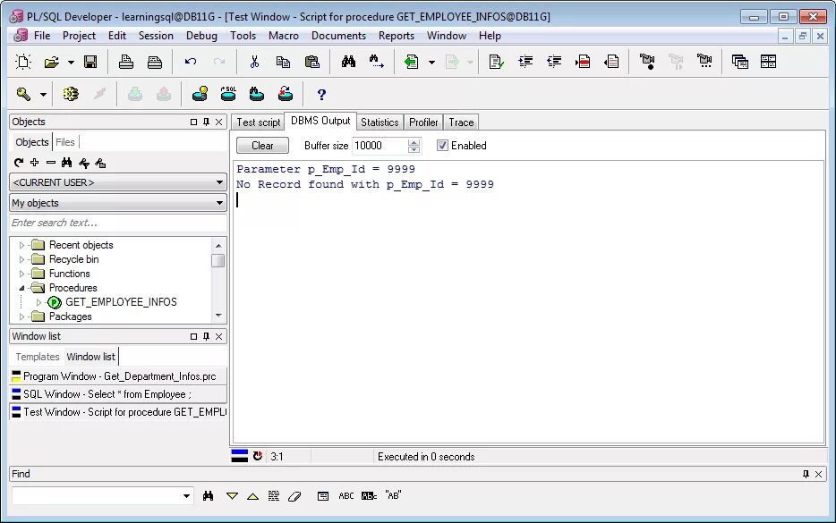Image resolution: width=836 pixels, height=523 pixels.
Task: Open the My objects filter dropdown
Action: pos(118,203)
